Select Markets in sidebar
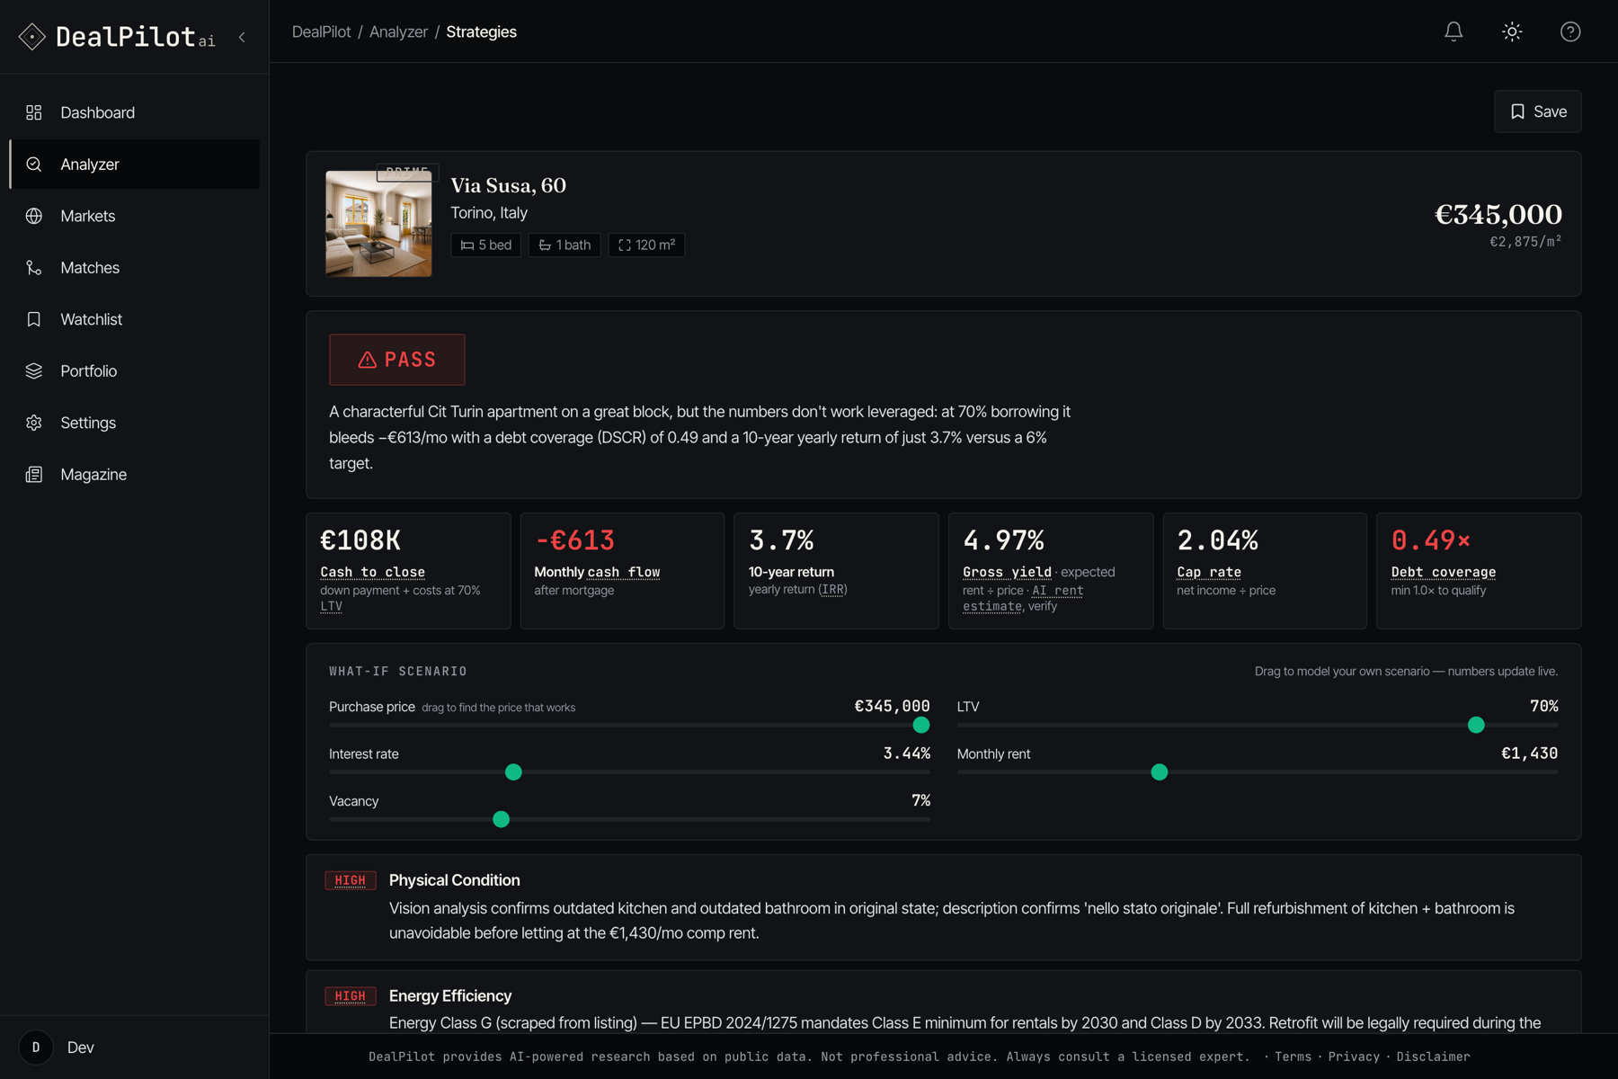Screen dimensions: 1618x1079 [135, 216]
